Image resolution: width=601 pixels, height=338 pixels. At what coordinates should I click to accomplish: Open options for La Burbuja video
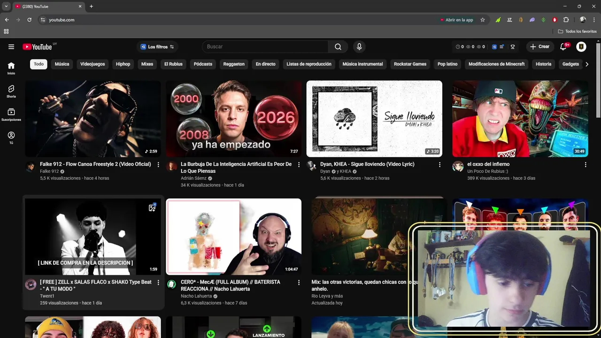[299, 165]
